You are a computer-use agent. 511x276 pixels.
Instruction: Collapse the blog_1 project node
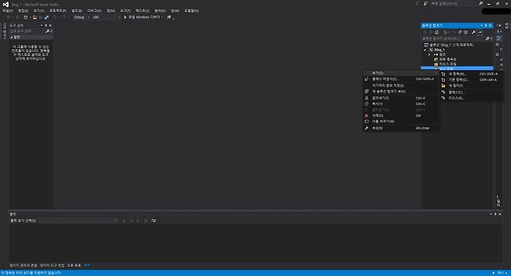coord(425,50)
